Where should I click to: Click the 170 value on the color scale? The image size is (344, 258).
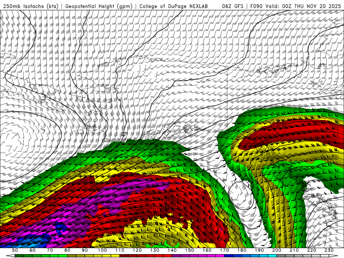click(x=224, y=250)
